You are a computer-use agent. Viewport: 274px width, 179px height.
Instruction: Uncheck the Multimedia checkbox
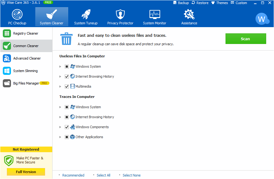(x=67, y=86)
